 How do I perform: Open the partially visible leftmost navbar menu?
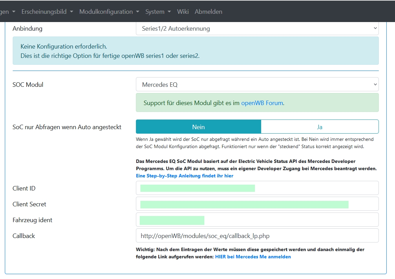coord(8,12)
